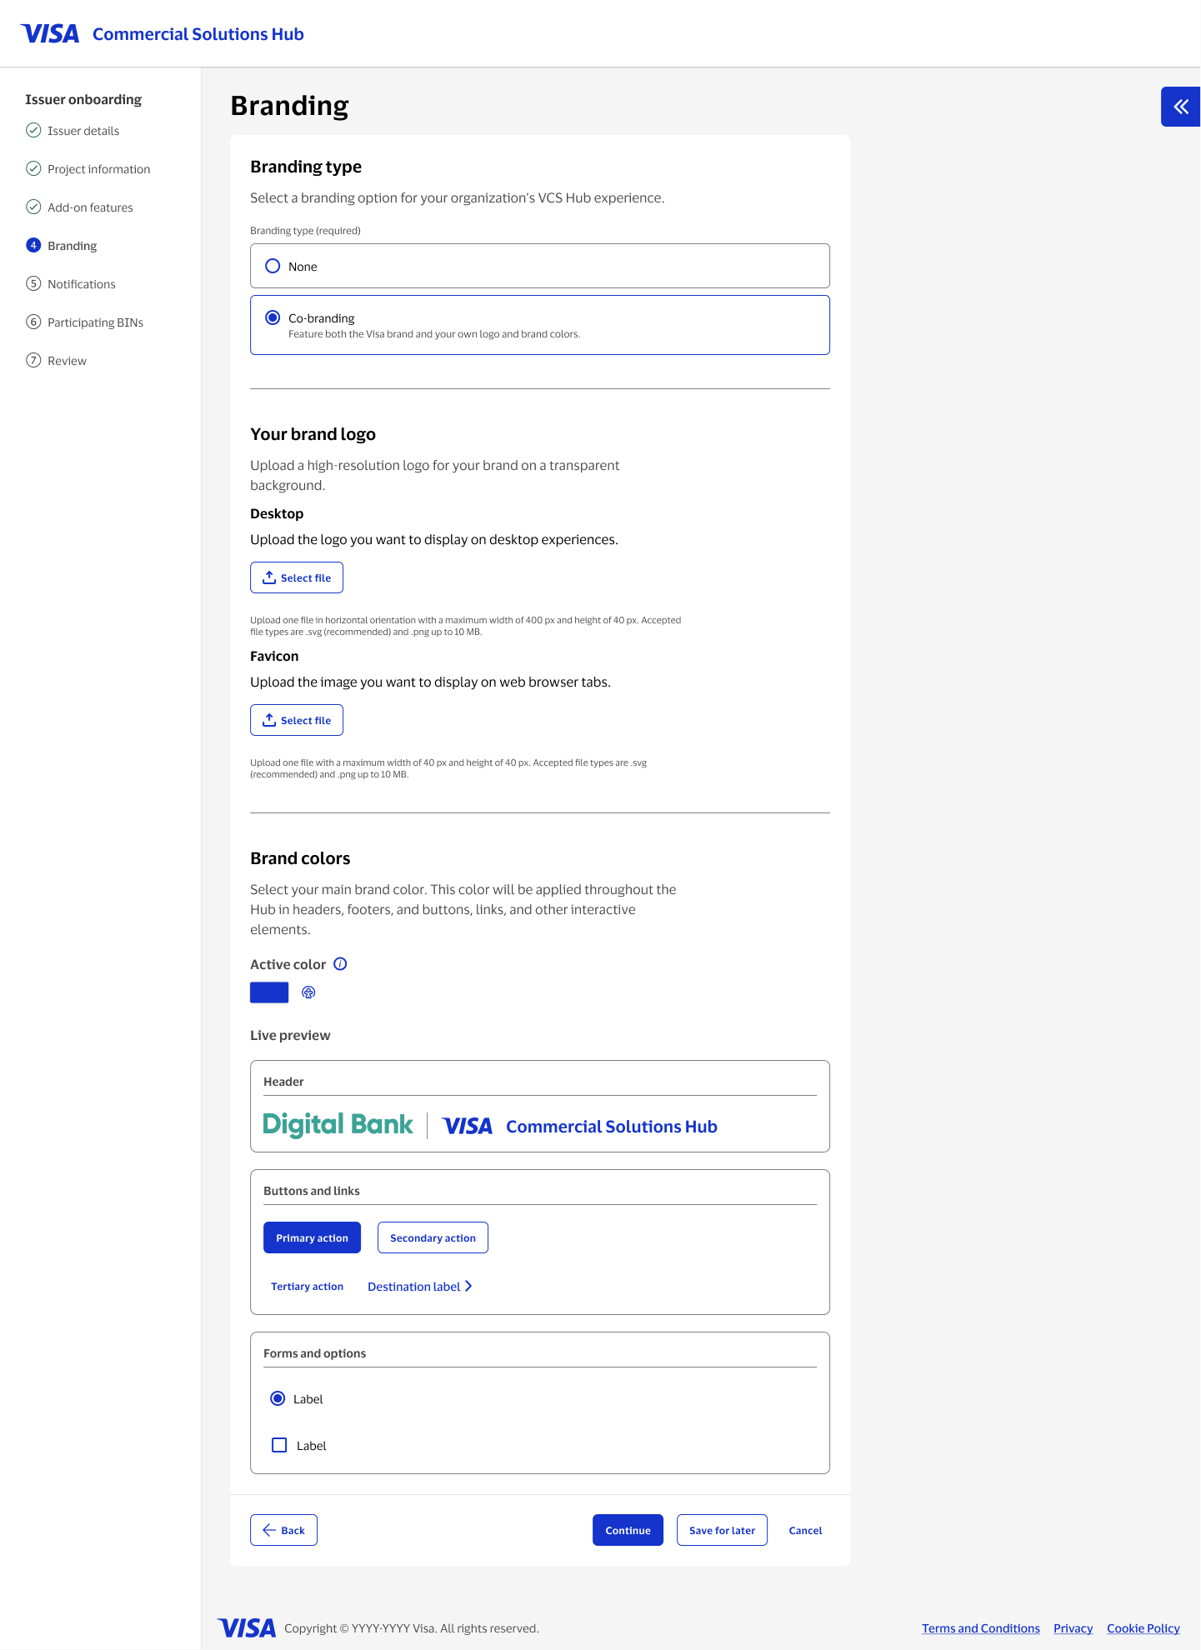Check the Label checkbox in preview
This screenshot has height=1650, width=1201.
pyautogui.click(x=279, y=1445)
